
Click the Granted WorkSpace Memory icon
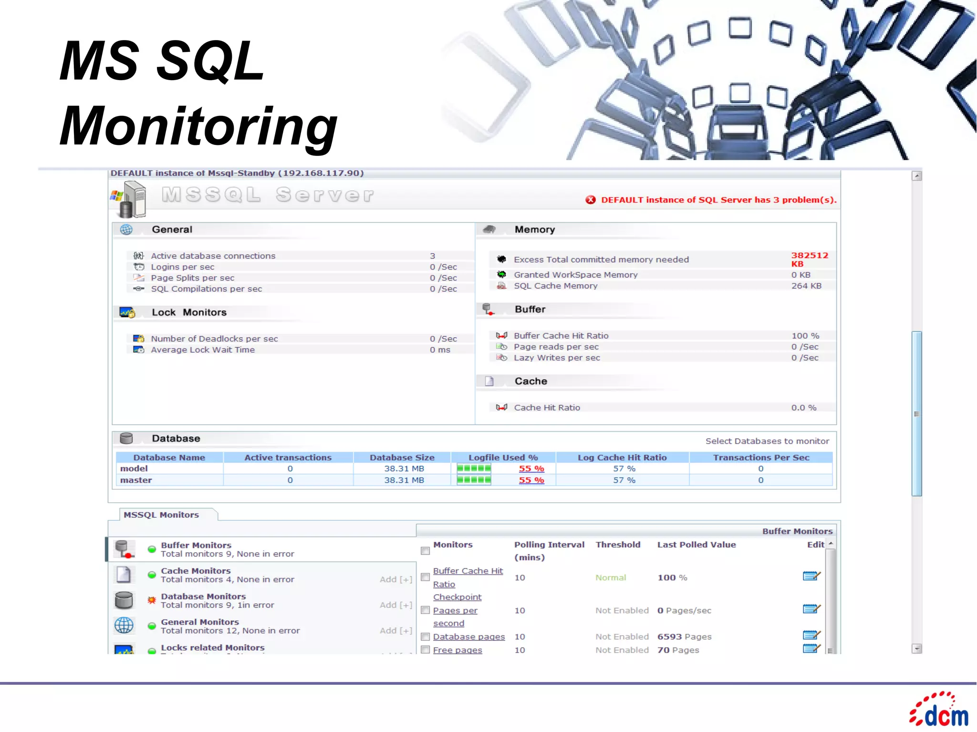[501, 274]
